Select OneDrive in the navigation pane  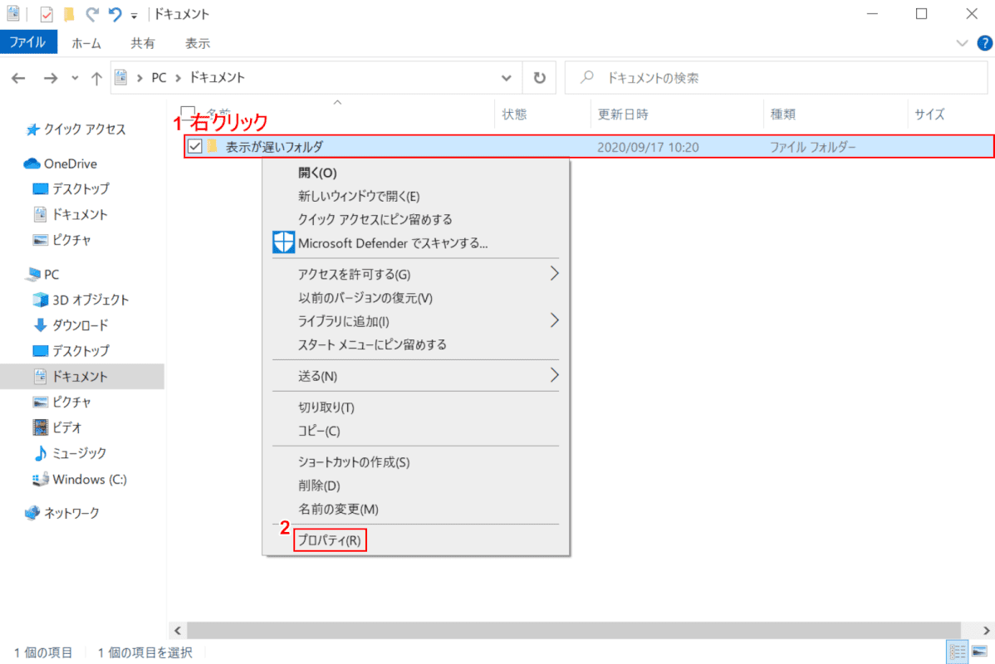click(x=61, y=164)
